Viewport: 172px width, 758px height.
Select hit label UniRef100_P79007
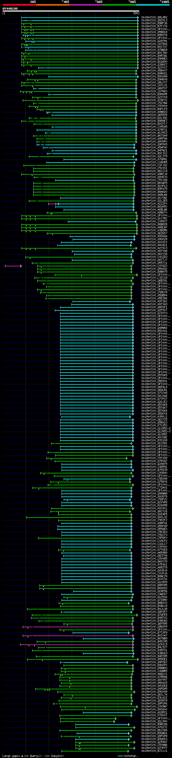154,715
